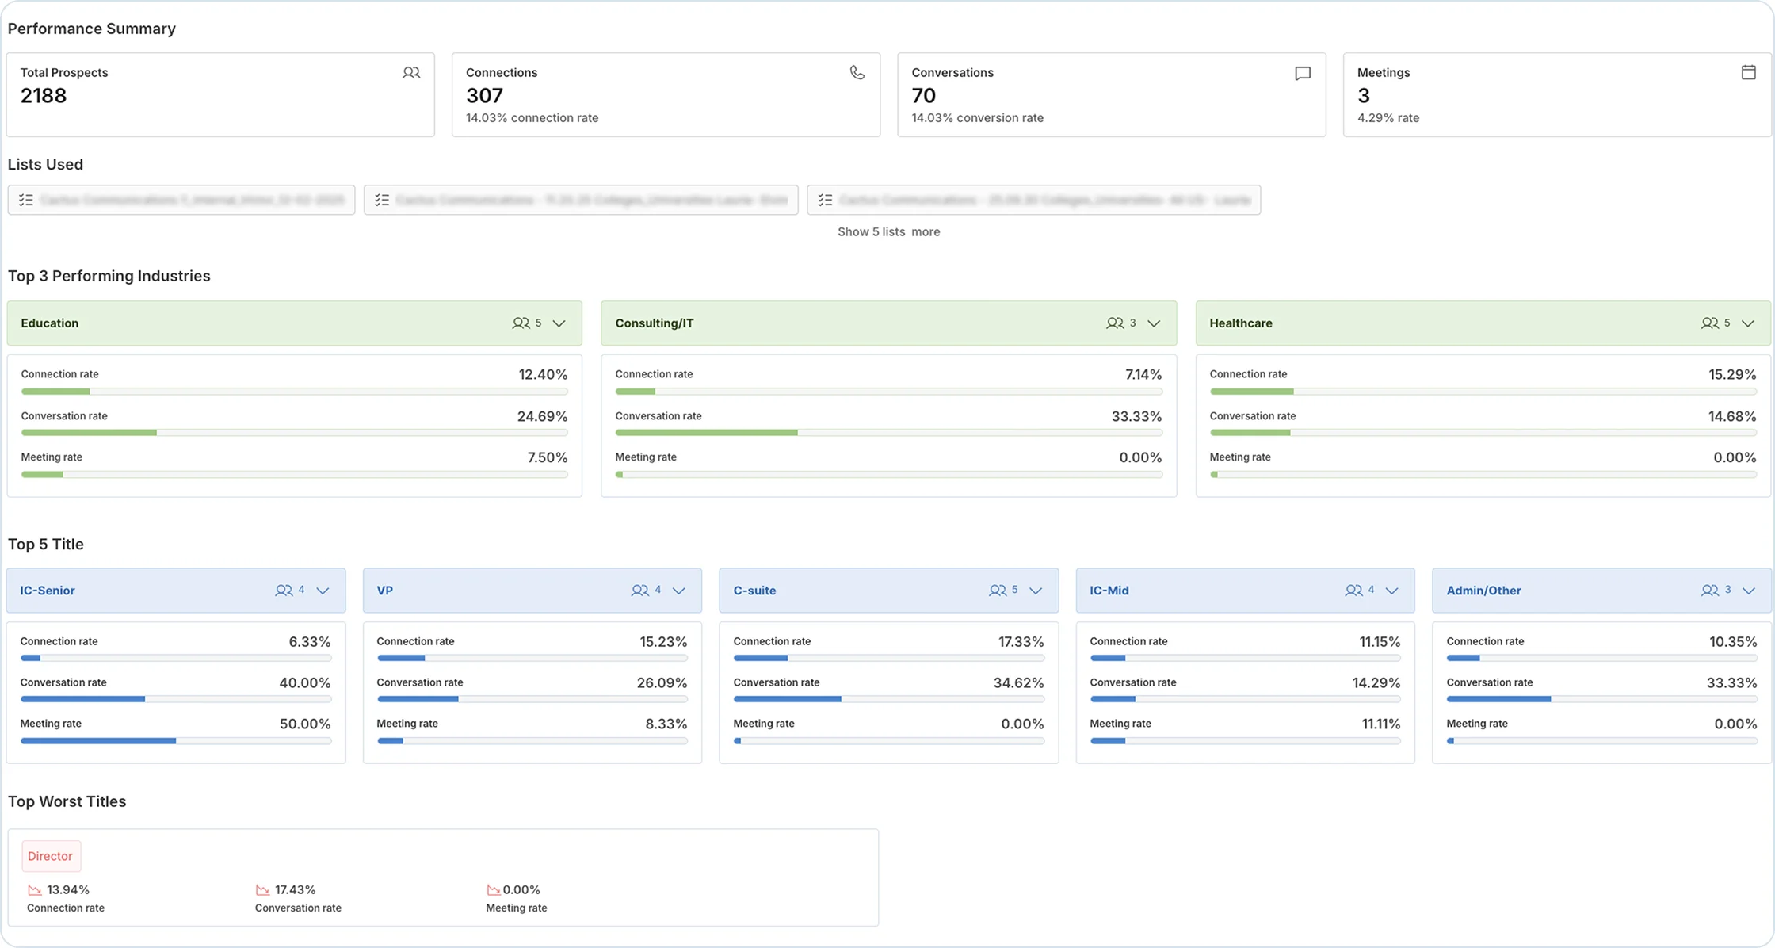Click the trend-down icon beside 13.94% connection rate

[34, 890]
